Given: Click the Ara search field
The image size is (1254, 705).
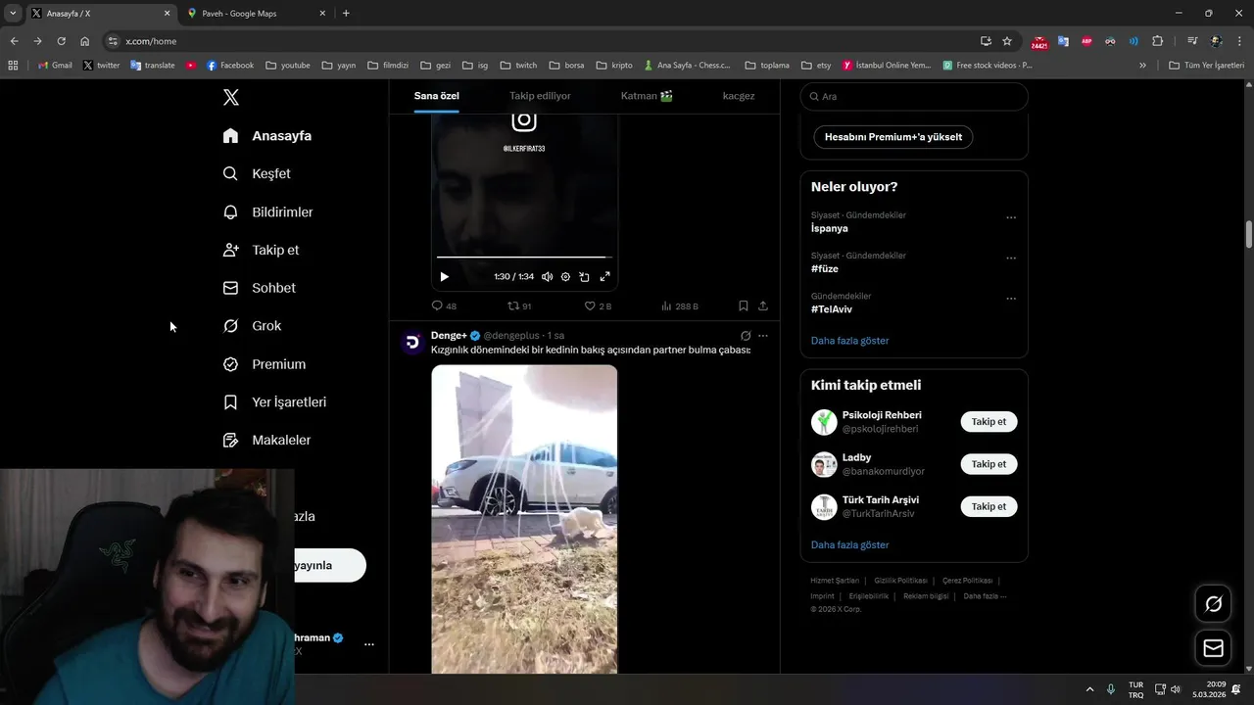Looking at the screenshot, I should 914,97.
